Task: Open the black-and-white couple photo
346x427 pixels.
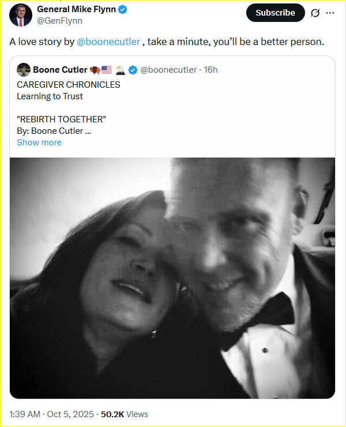Action: point(172,278)
